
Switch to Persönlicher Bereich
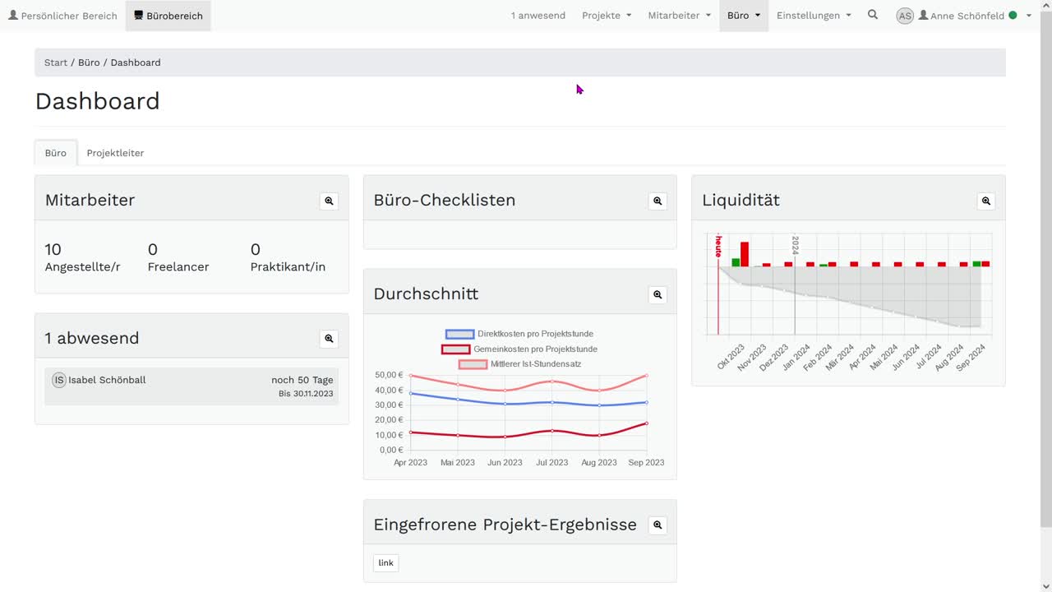click(62, 16)
